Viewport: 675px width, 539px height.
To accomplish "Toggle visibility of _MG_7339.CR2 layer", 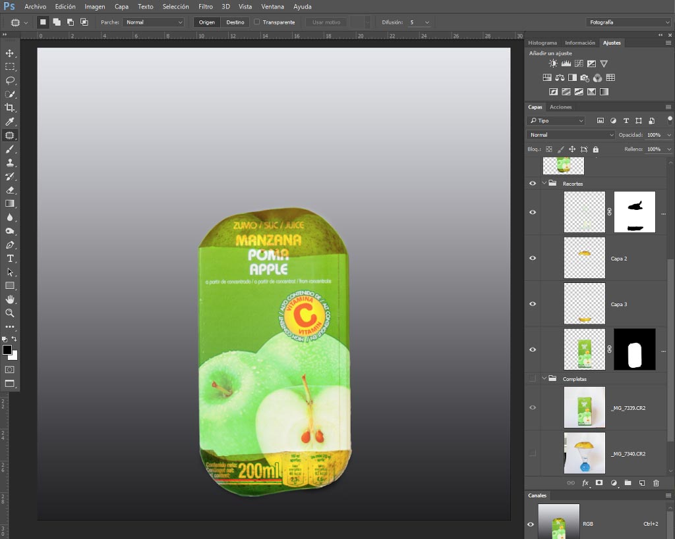I will tap(533, 407).
